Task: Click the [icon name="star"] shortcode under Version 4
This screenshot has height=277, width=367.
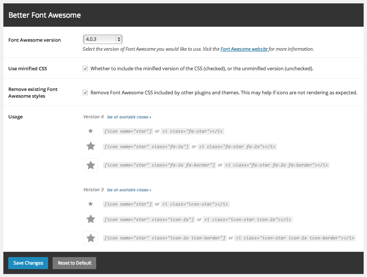Action: (x=128, y=131)
